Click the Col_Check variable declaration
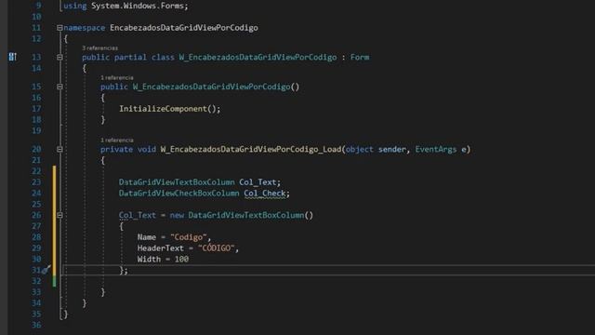The image size is (595, 335). click(x=264, y=194)
